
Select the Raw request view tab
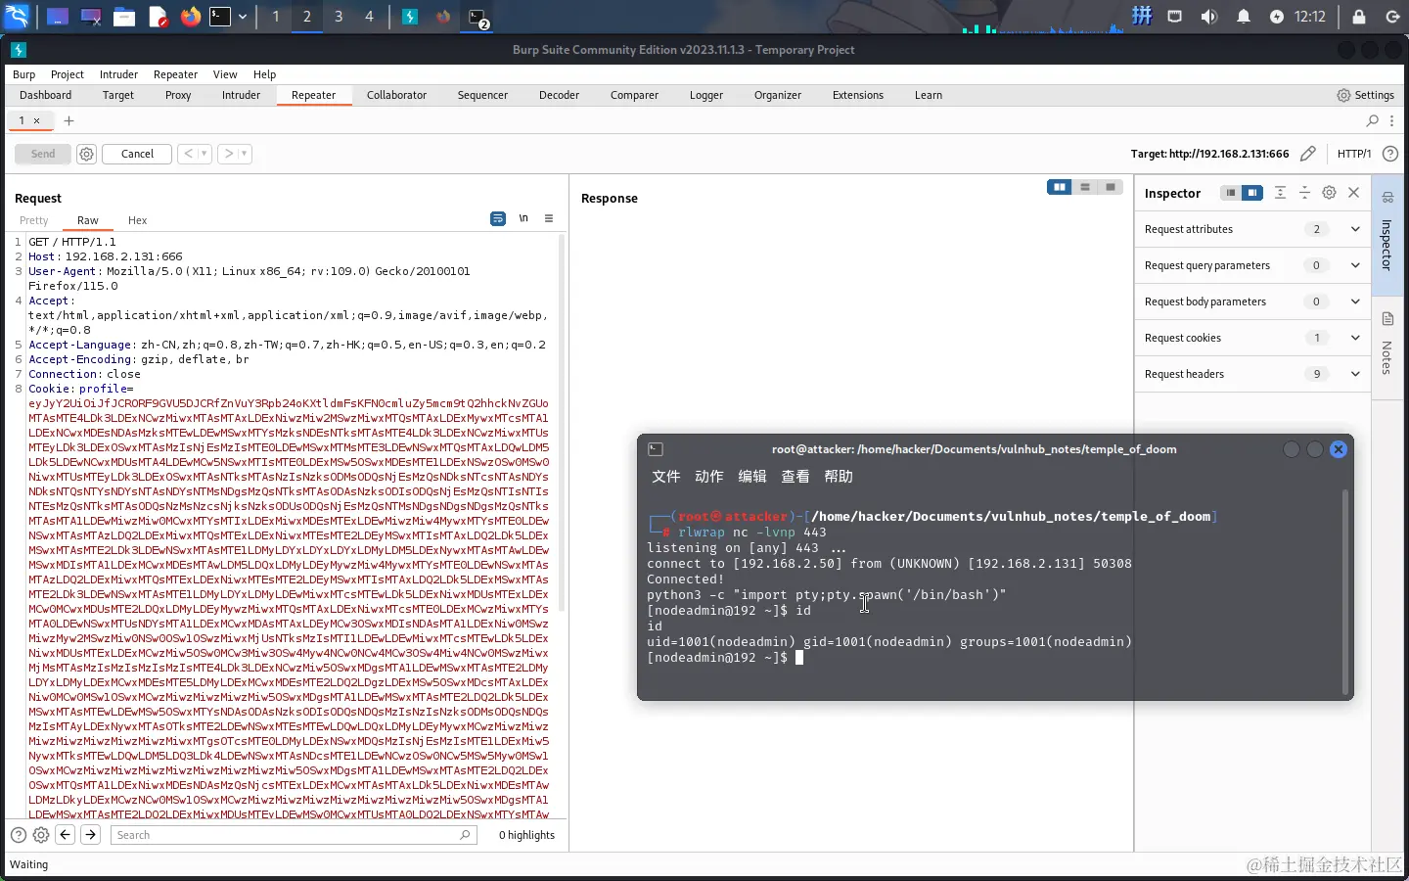[88, 220]
